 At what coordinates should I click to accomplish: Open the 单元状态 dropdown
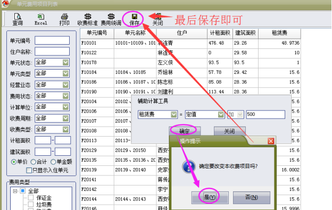pos(65,62)
